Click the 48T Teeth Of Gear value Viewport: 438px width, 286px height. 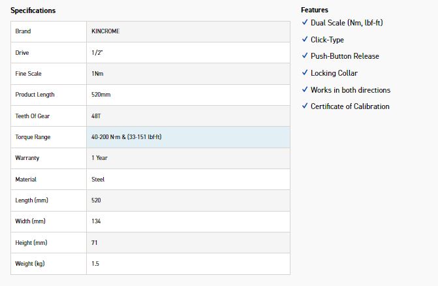coord(97,116)
